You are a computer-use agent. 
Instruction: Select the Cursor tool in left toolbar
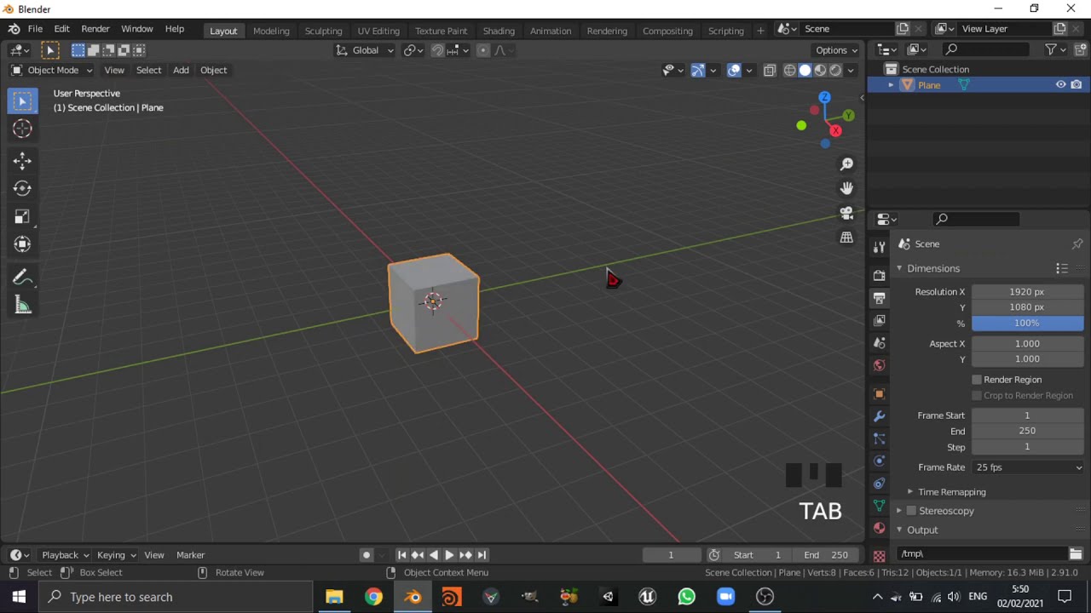point(22,129)
